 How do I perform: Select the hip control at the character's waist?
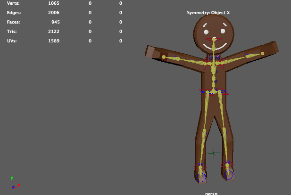214,91
